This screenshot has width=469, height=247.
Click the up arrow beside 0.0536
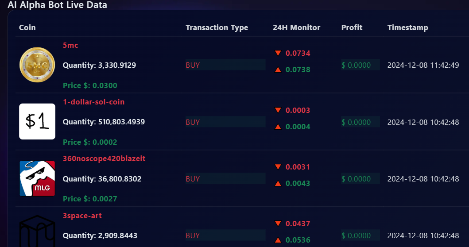pyautogui.click(x=278, y=240)
